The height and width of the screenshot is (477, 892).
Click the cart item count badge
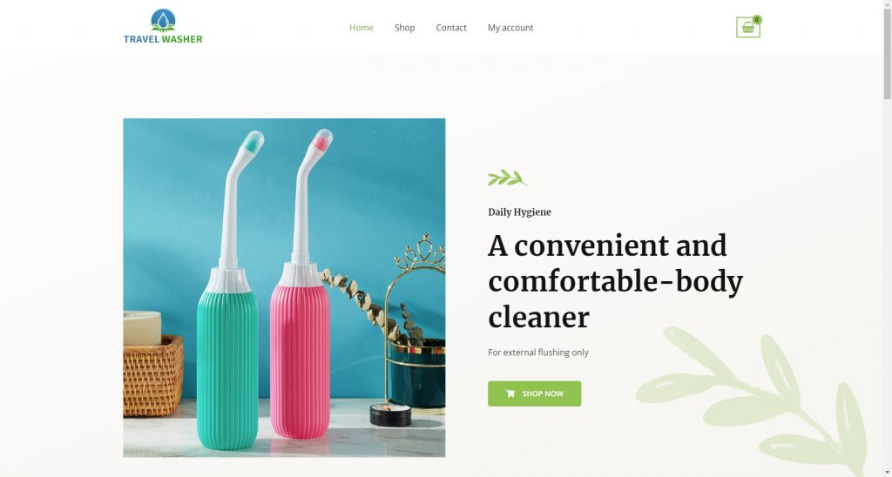click(x=757, y=19)
